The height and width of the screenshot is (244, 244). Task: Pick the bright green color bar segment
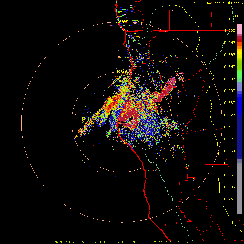(239, 74)
